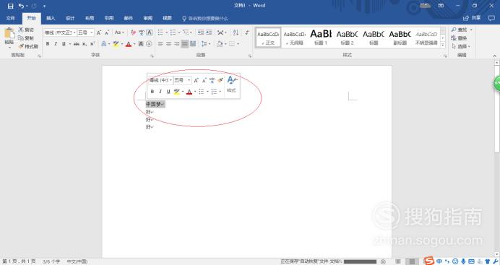Click the Share (共享) button
Screen dimensions: 500x265
coord(472,18)
